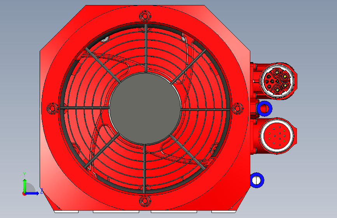The height and width of the screenshot is (218, 337).
Task: Click the green Y axis arrow of triad
Action: (x=25, y=185)
